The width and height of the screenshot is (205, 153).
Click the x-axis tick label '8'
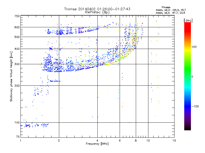tap(136, 141)
